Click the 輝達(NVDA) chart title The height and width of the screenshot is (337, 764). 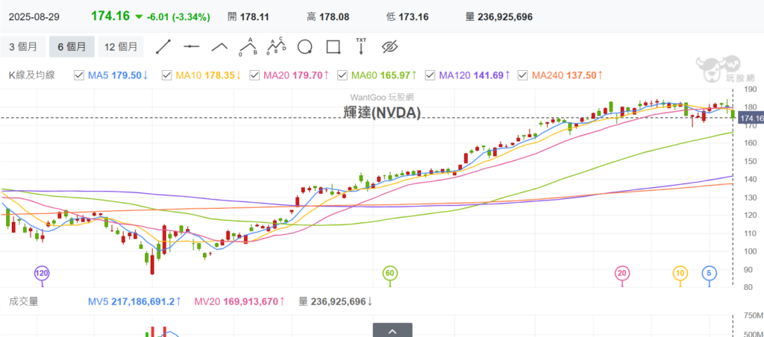point(382,113)
